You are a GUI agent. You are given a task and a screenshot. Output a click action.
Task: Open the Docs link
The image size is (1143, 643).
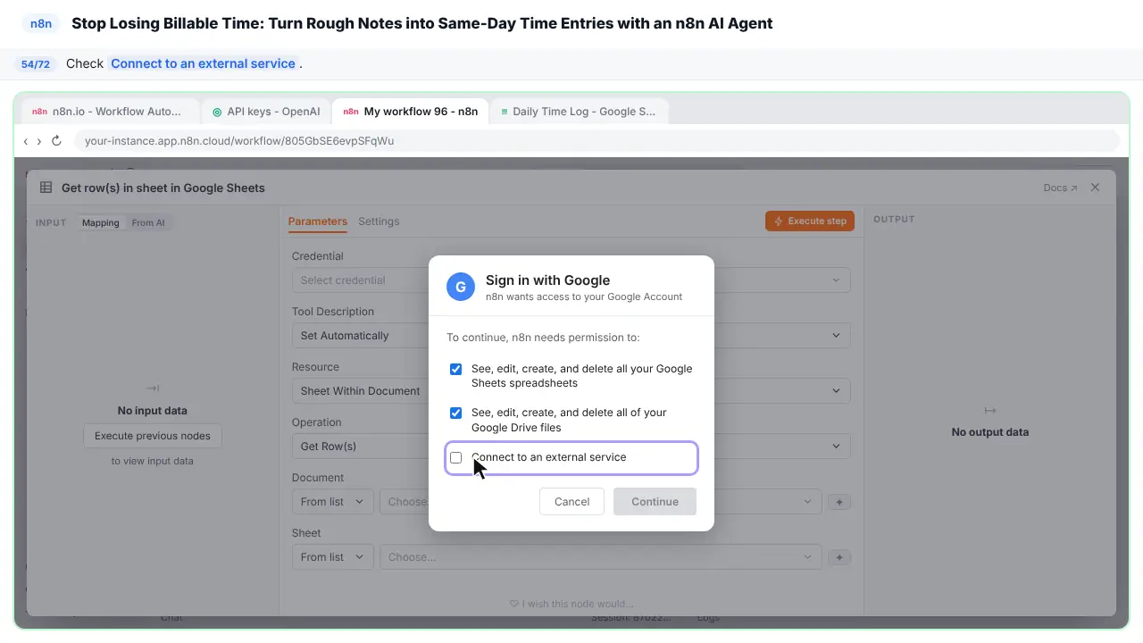tap(1060, 188)
